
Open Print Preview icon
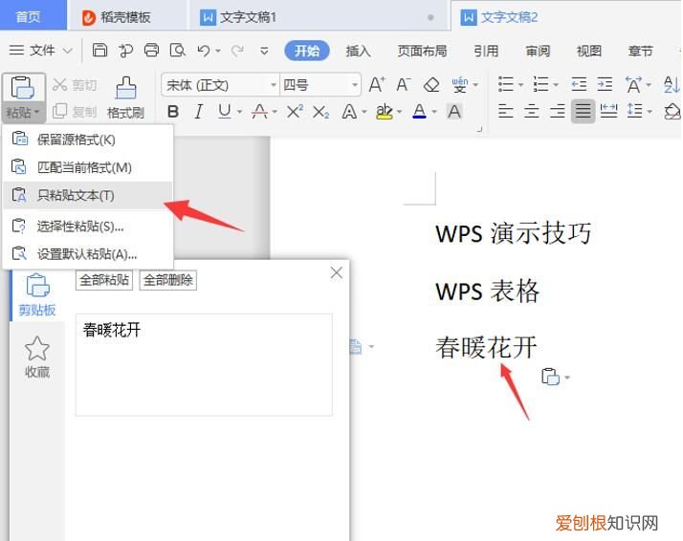pos(177,51)
